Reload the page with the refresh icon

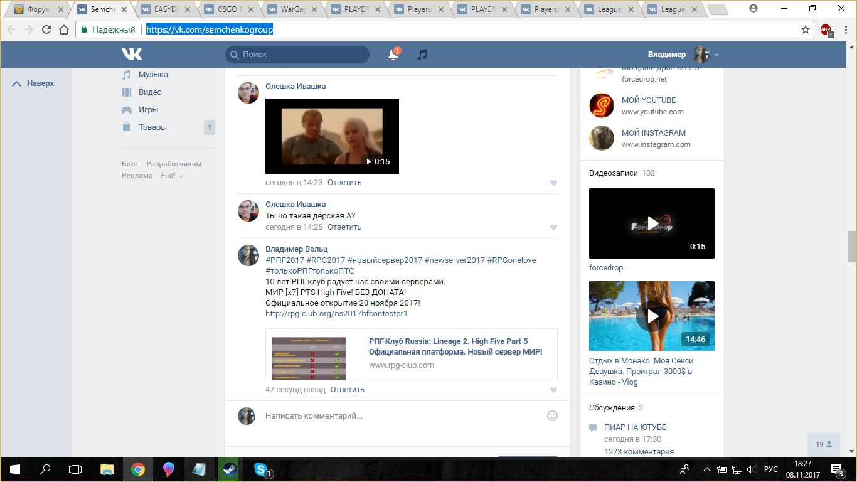(46, 29)
